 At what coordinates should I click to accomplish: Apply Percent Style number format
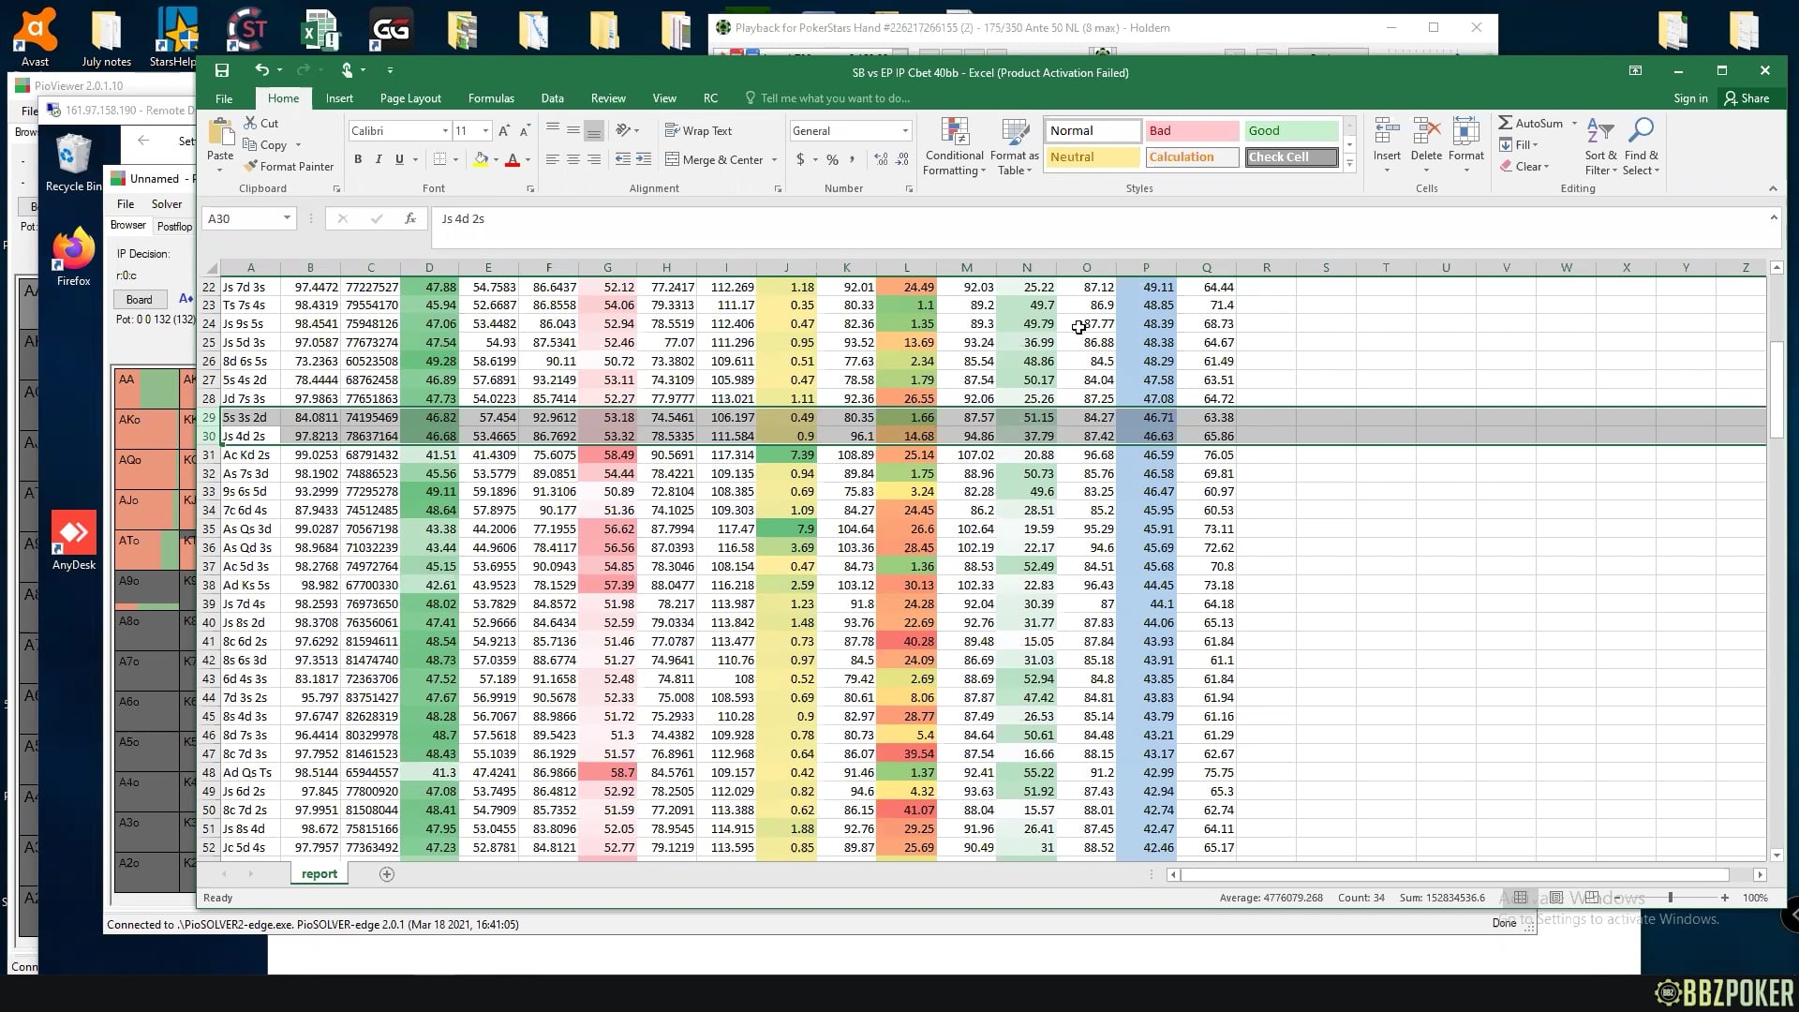coord(831,159)
